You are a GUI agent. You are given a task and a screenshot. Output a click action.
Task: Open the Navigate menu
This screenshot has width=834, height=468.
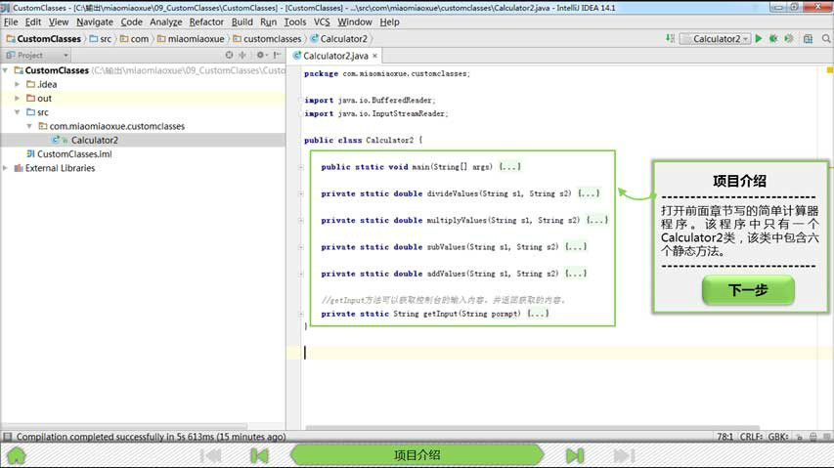[x=95, y=21]
